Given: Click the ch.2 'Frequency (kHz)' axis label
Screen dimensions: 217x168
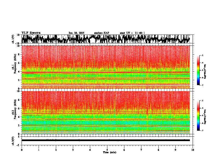Looking at the screenshot, I should pos(15,109).
